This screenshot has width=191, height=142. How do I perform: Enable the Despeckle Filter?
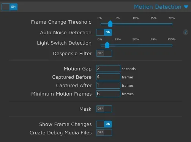[x=104, y=53]
